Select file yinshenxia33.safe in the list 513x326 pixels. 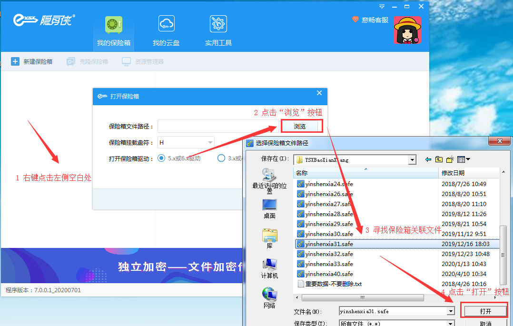[329, 264]
